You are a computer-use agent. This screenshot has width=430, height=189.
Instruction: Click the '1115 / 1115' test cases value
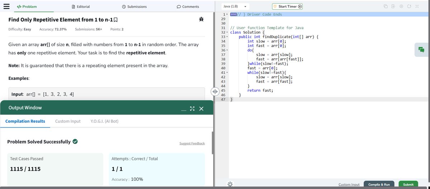25,169
